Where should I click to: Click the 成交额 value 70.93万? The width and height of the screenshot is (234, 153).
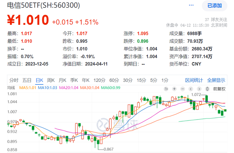point(195,41)
